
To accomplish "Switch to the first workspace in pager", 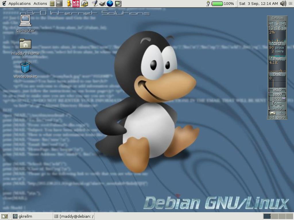I will coord(267,216).
